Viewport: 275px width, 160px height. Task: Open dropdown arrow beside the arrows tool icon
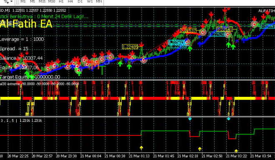coord(12,1)
